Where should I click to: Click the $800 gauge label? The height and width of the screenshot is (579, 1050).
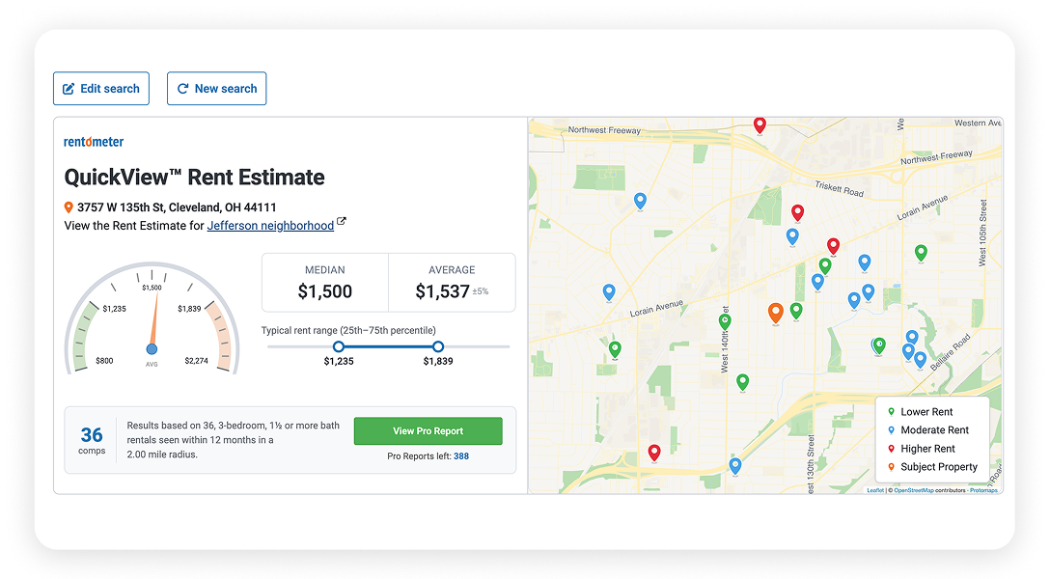click(104, 361)
